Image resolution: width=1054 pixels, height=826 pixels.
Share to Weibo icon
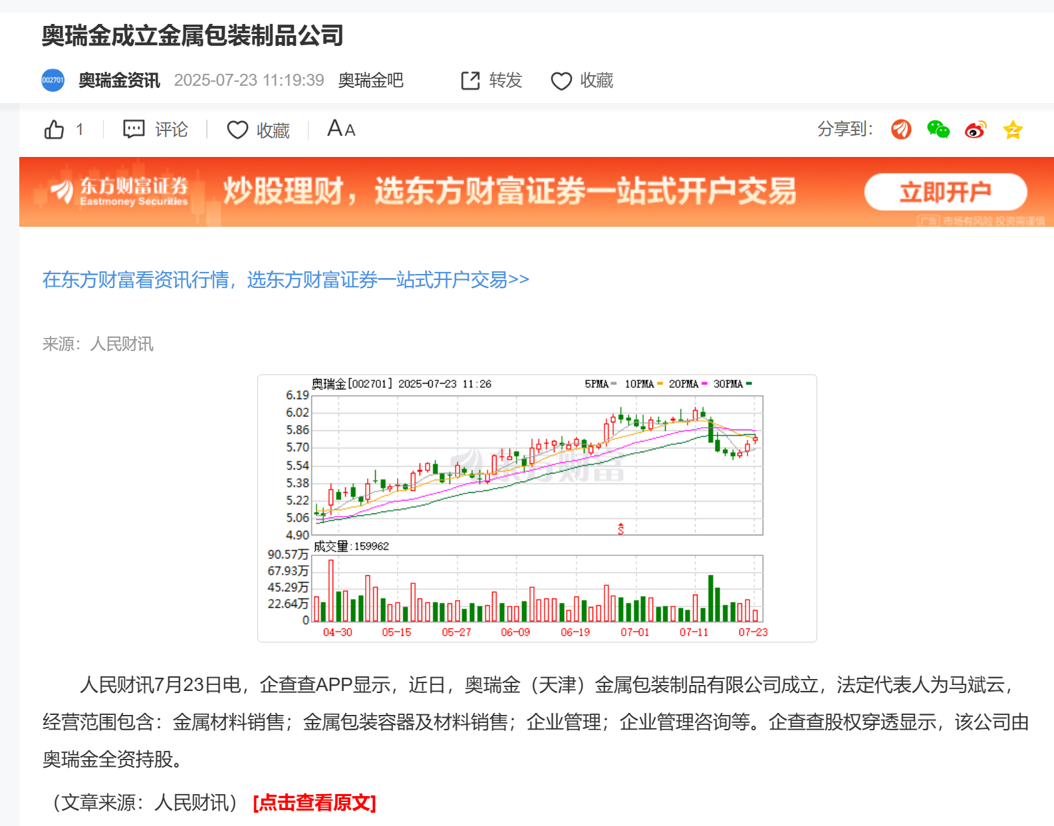click(x=976, y=129)
